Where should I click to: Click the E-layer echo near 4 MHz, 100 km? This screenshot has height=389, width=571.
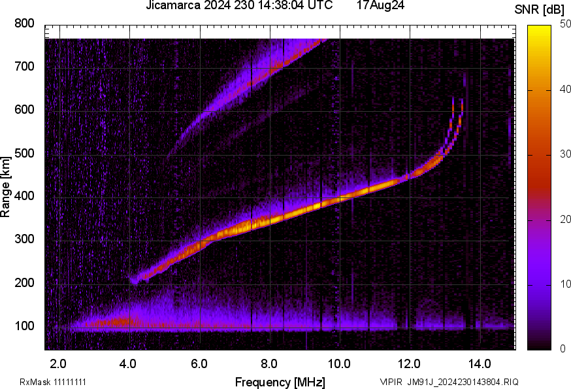pyautogui.click(x=125, y=322)
